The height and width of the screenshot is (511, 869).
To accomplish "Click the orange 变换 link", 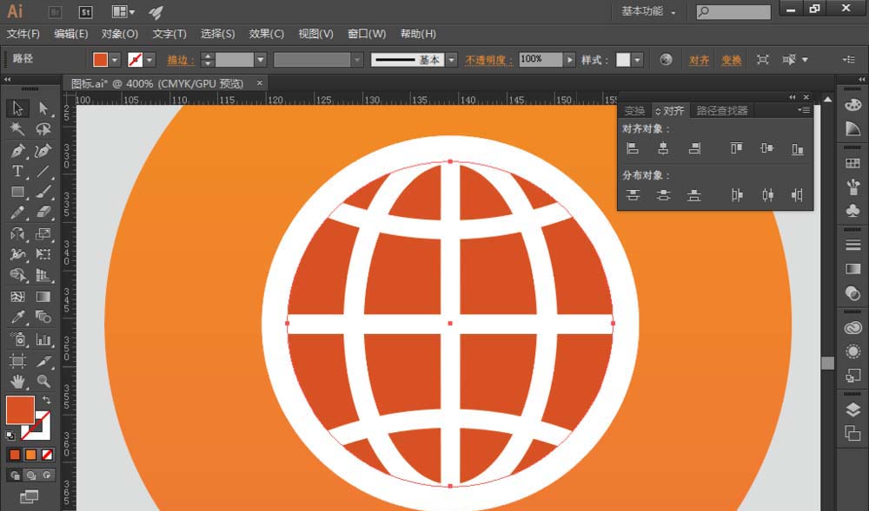I will (x=732, y=60).
